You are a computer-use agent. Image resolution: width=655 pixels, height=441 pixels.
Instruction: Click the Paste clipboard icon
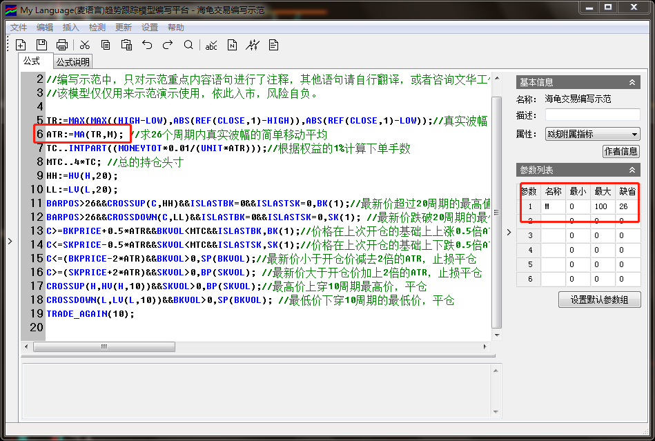(126, 45)
